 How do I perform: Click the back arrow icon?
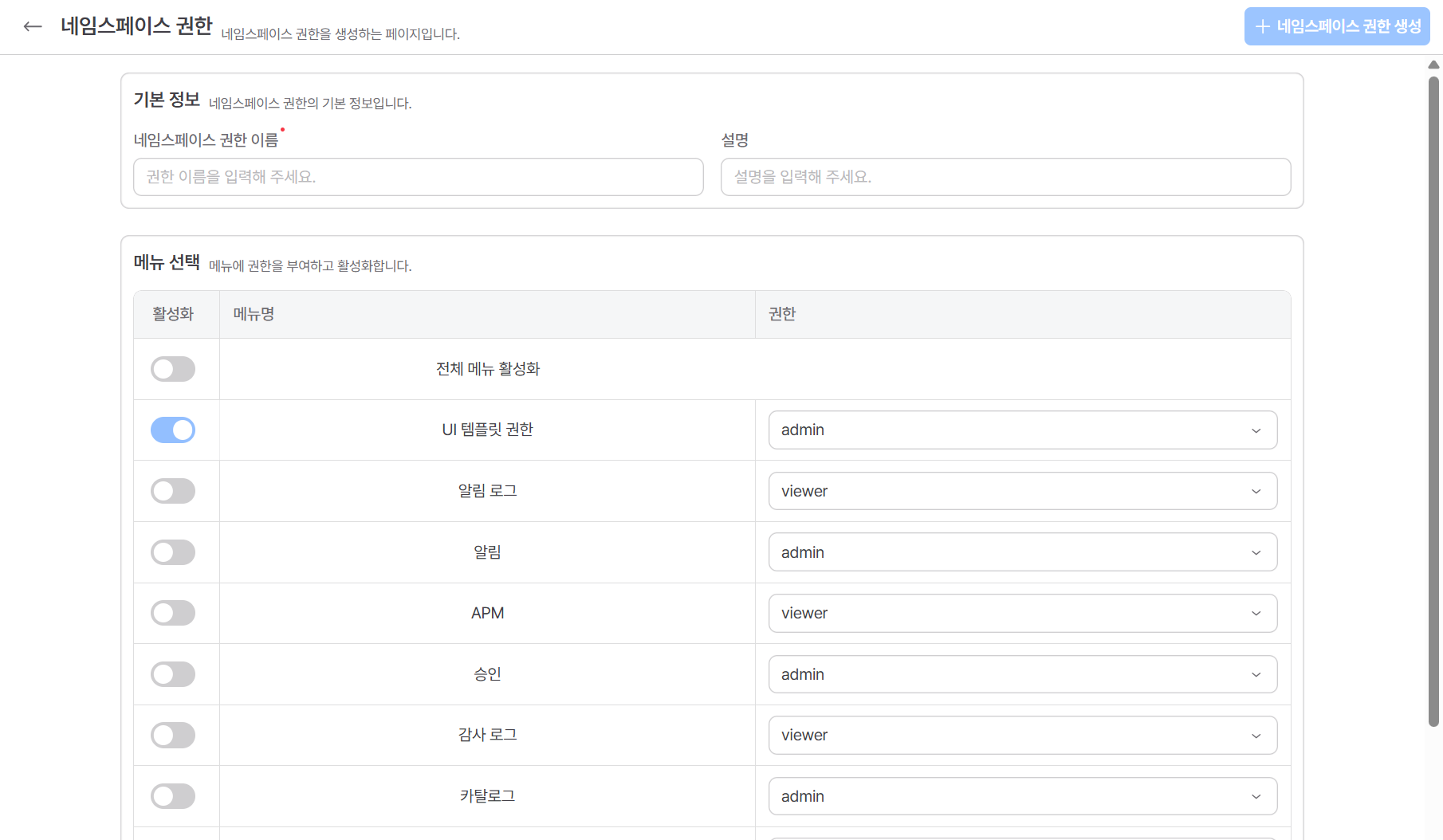pos(33,26)
